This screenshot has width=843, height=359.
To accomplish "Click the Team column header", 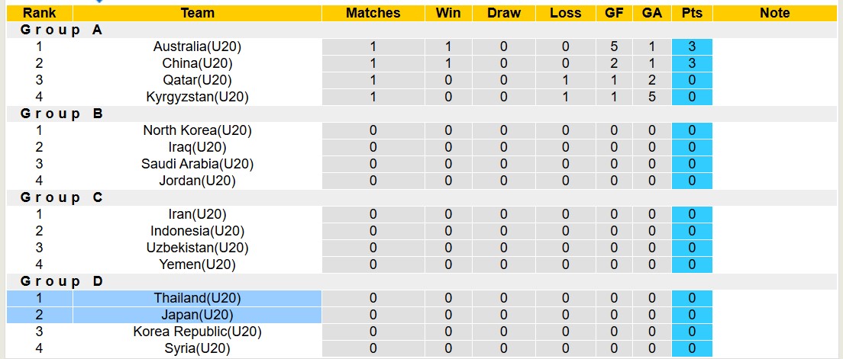I will tap(197, 13).
